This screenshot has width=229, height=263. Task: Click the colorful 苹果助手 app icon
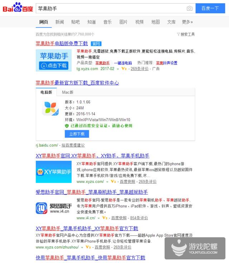50,108
